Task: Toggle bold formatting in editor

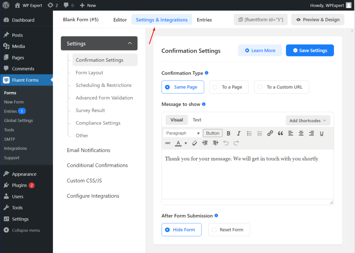Action: click(x=228, y=133)
